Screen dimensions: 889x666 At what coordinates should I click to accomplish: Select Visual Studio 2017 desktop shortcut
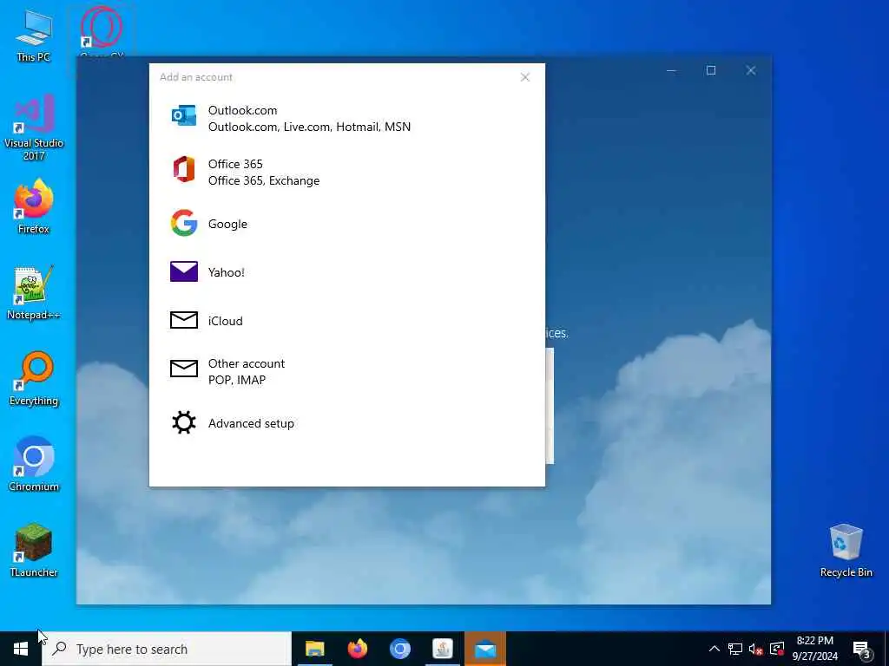[34, 127]
